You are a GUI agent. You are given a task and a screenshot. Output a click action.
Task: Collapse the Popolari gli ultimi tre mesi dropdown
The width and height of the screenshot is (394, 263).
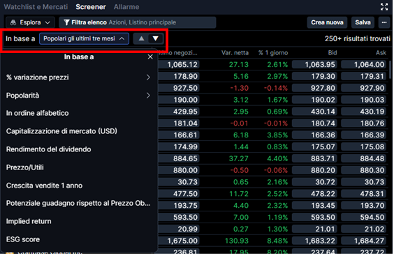(84, 38)
